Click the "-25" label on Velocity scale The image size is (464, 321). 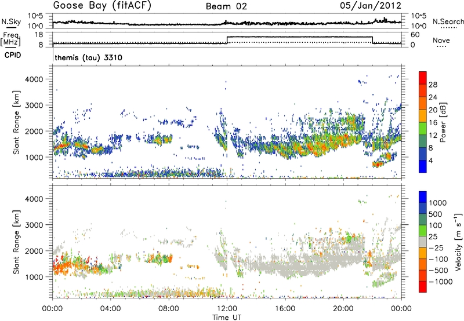point(436,247)
